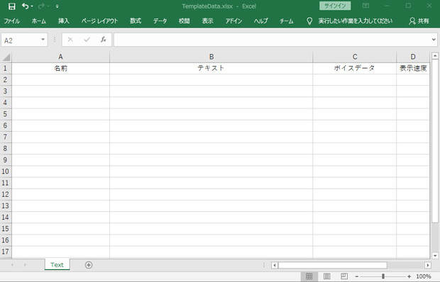Undo the last action in the toolbar

pyautogui.click(x=26, y=6)
